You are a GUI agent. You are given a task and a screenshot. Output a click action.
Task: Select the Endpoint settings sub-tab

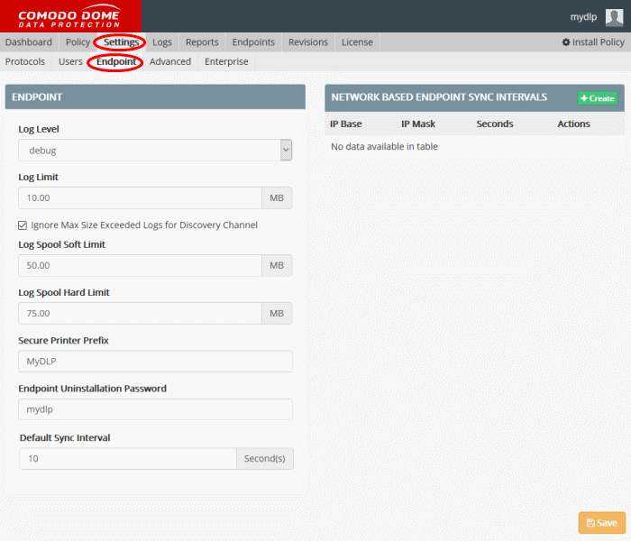pyautogui.click(x=116, y=61)
